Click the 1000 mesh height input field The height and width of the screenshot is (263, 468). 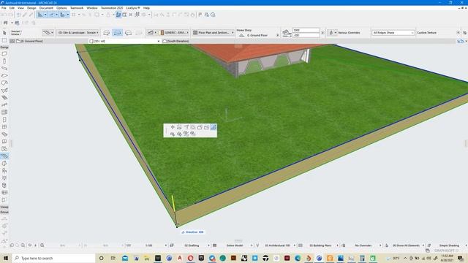click(x=306, y=30)
